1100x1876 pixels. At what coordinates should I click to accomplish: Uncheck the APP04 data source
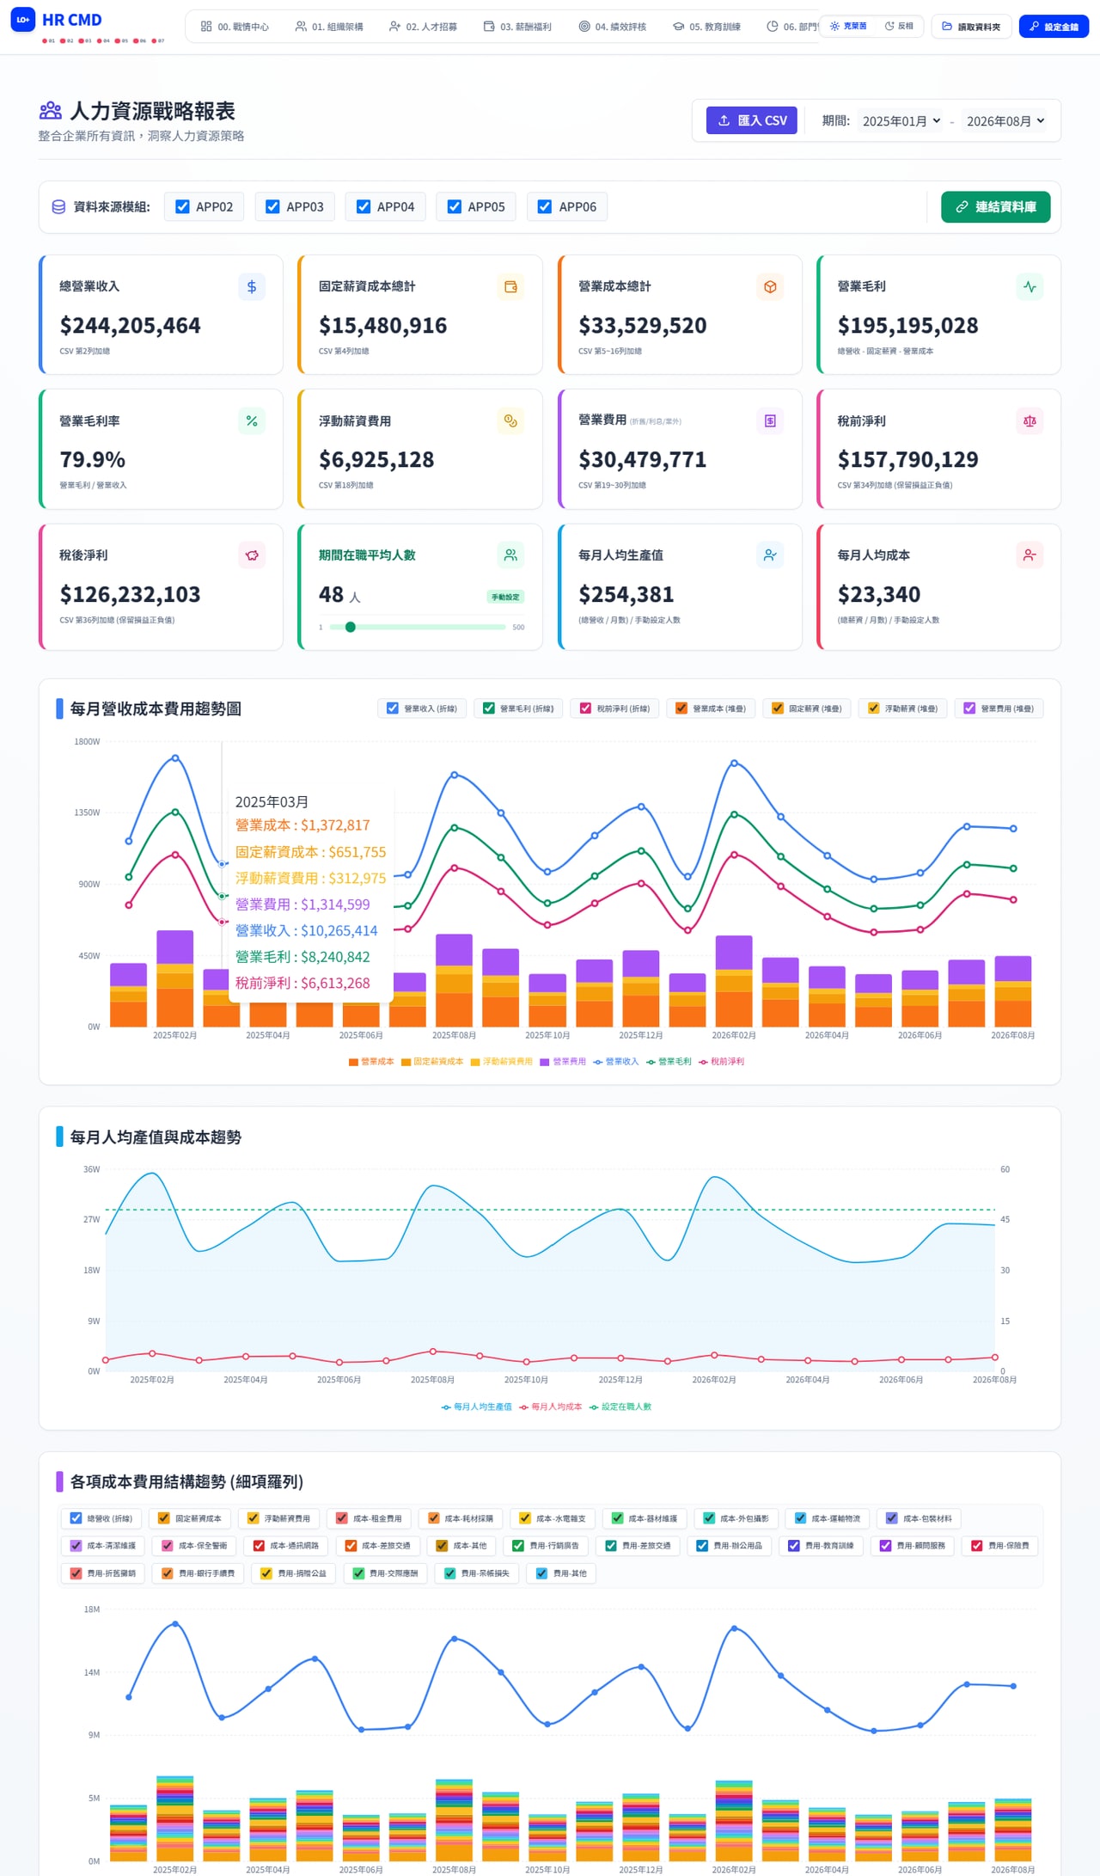(x=364, y=206)
